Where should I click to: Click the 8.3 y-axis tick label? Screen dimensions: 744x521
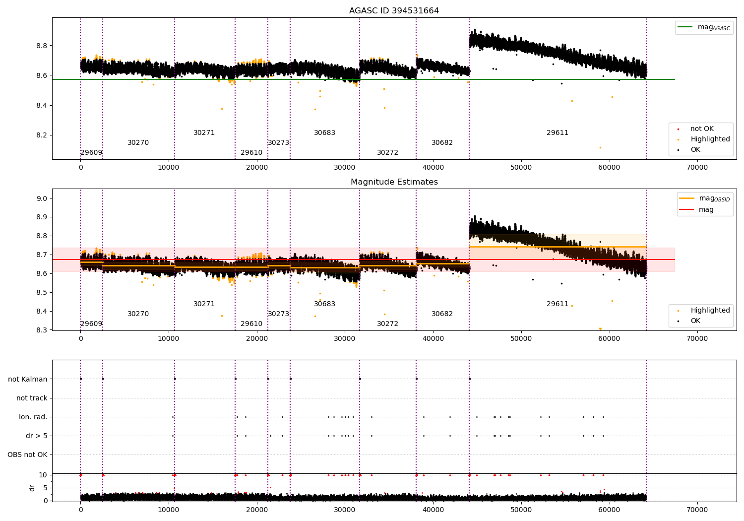click(x=42, y=330)
